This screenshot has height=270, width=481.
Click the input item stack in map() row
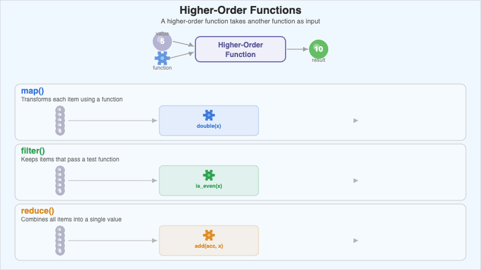pyautogui.click(x=60, y=121)
